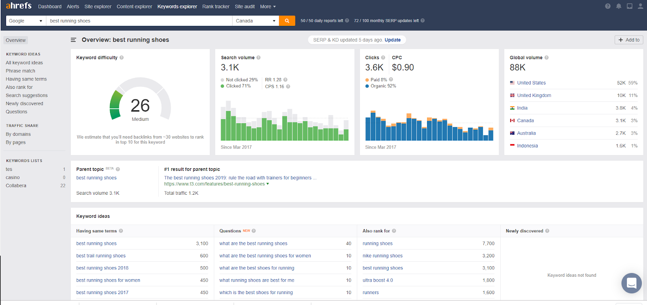Open the Canada country dropdown
Screen dimensions: 647x305
tap(256, 21)
